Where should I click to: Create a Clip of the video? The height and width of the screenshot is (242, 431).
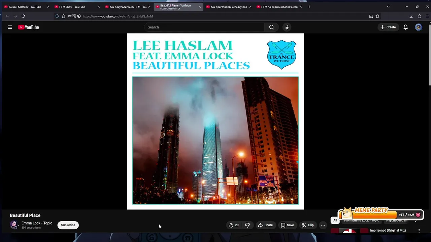307,225
